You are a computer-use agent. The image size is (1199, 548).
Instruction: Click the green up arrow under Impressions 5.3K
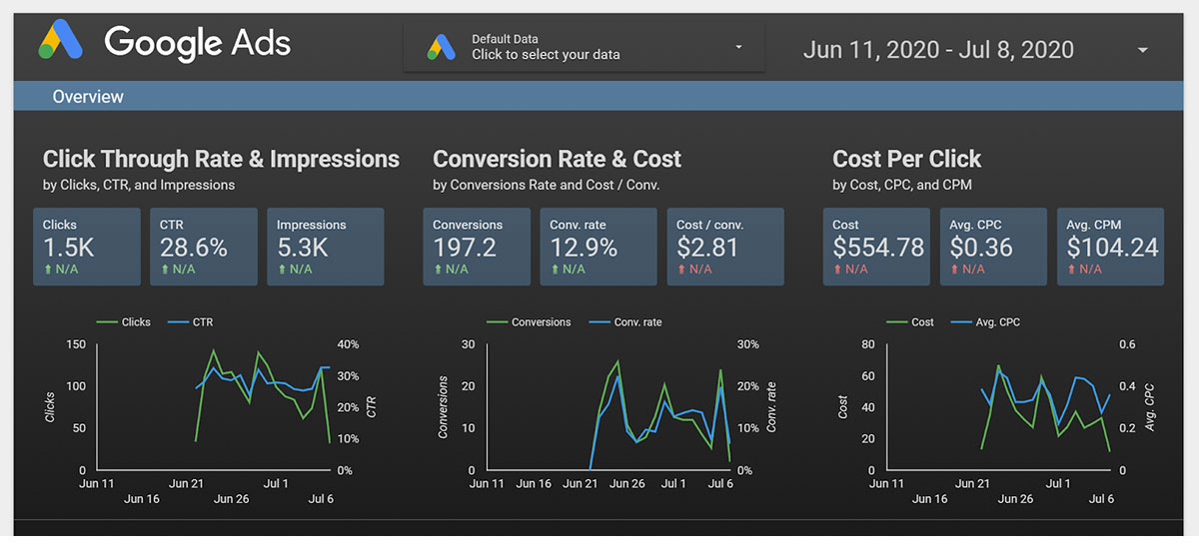[281, 270]
